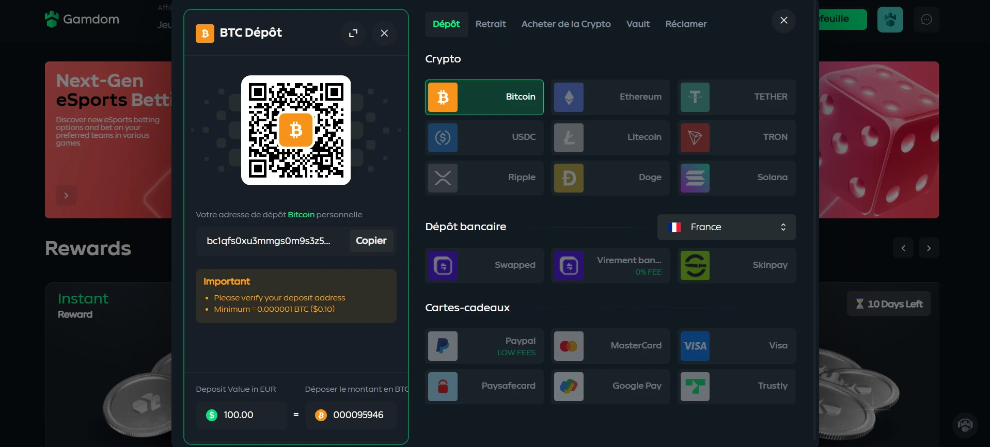Screen dimensions: 990x447
Task: Select Solana crypto deposit
Action: 736,178
